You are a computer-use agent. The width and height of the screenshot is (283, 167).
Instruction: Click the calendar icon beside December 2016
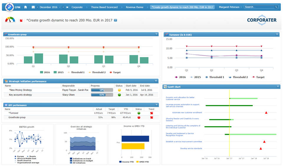pos(33,7)
